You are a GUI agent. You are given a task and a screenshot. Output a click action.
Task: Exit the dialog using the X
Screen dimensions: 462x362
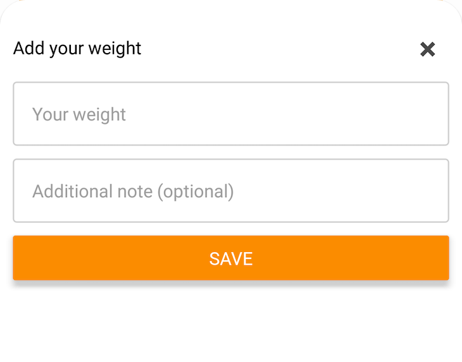tap(428, 49)
